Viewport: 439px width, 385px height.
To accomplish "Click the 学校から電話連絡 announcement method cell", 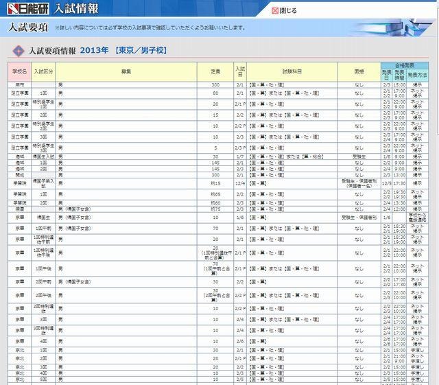I will 417,218.
